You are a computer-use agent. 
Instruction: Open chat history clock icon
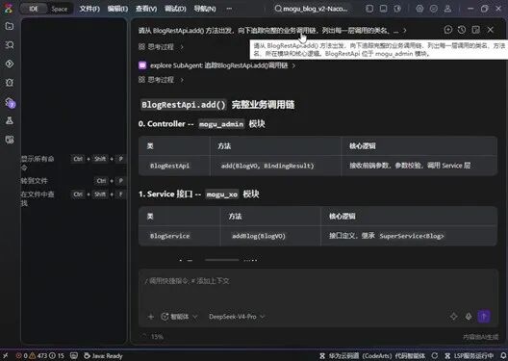462,30
